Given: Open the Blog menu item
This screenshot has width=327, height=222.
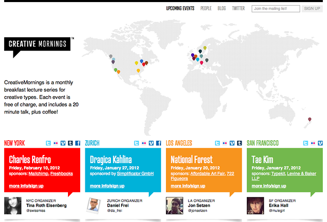Looking at the screenshot, I should 221,8.
